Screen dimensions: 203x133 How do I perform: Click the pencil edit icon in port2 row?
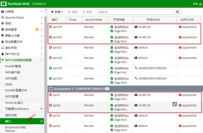click(x=175, y=104)
